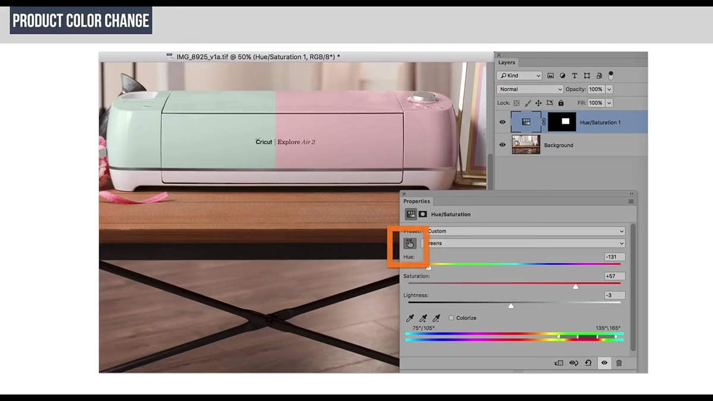Delete the adjustment layer with trash icon
Image resolution: width=713 pixels, height=401 pixels.
(619, 363)
